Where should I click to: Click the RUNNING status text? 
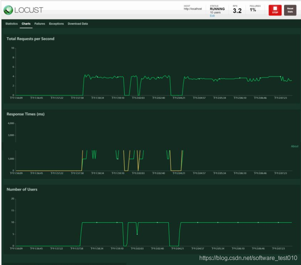point(217,9)
